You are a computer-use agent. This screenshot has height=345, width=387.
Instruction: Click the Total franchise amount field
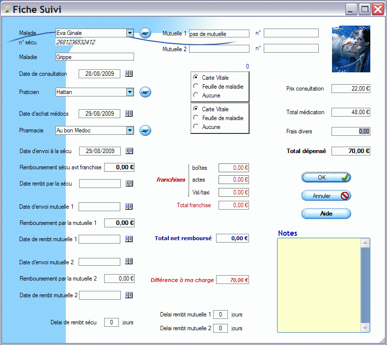[234, 205]
